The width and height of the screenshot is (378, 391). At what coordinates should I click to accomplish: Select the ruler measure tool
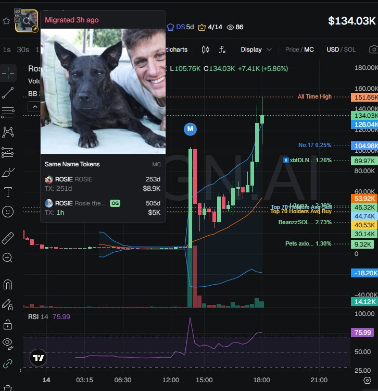[x=8, y=238]
